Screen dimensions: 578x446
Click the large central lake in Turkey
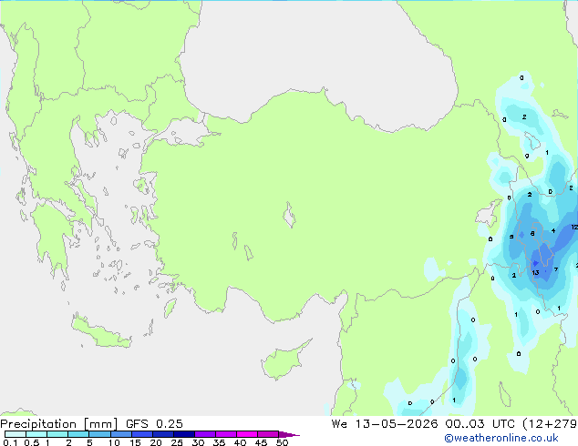[289, 215]
